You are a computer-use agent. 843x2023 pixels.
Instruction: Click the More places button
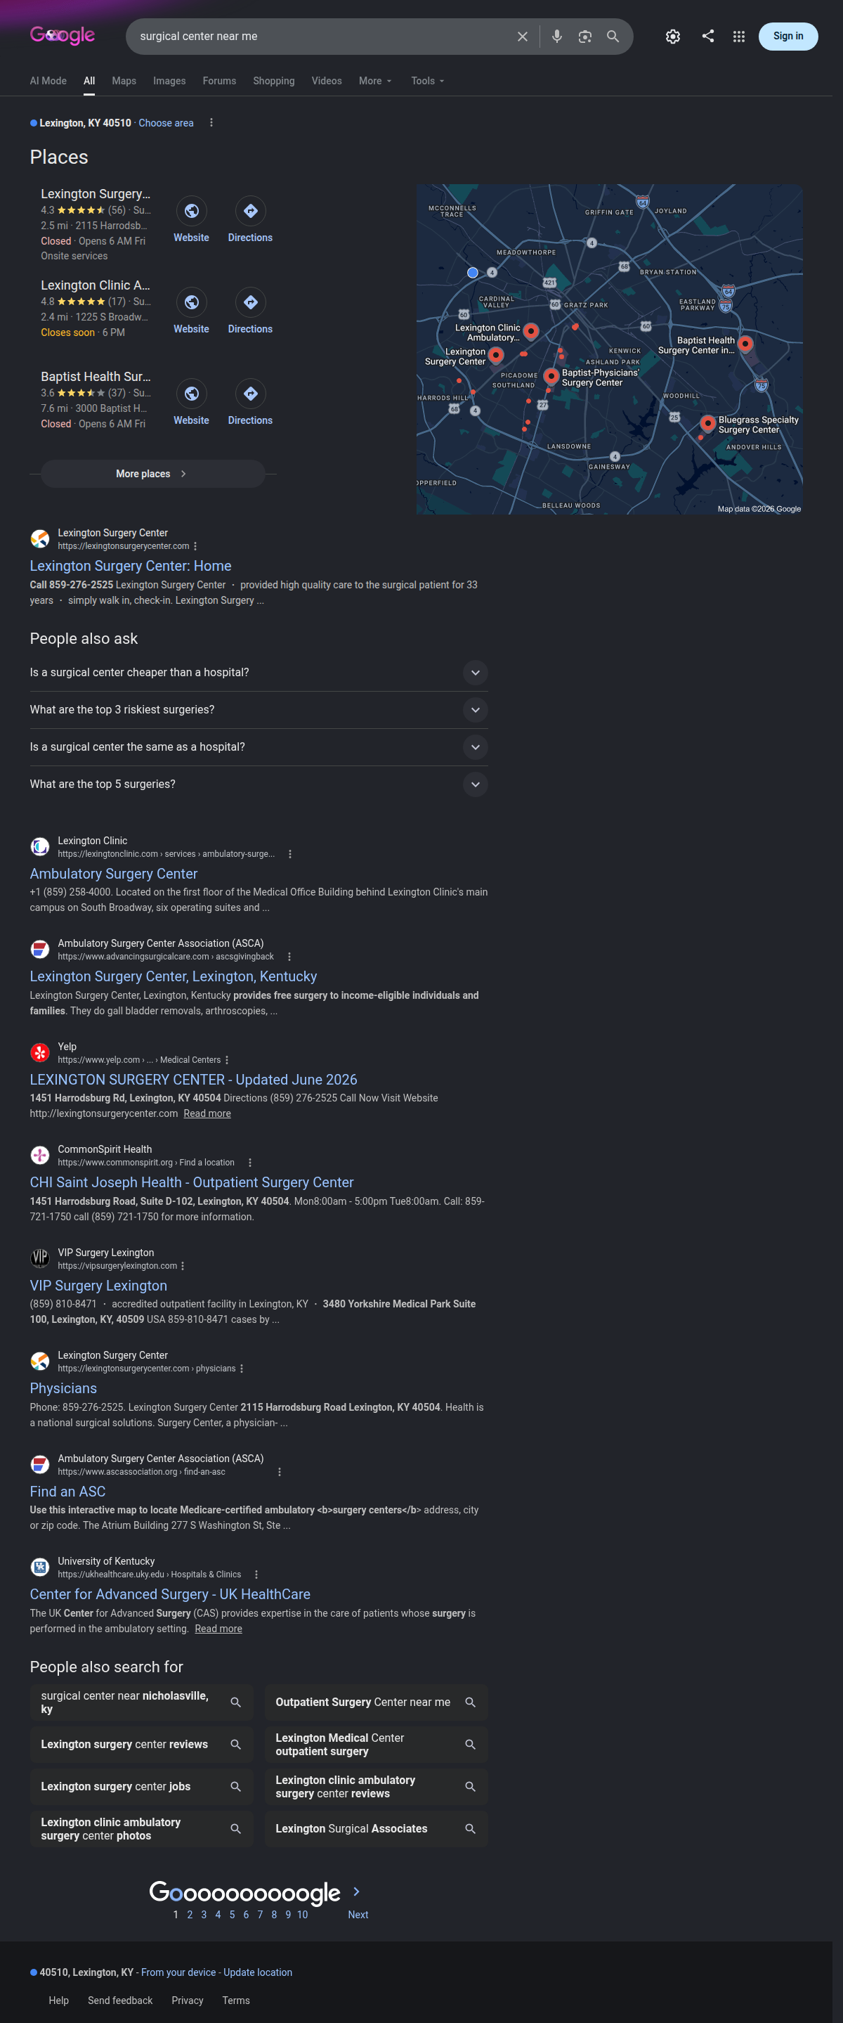click(x=152, y=474)
